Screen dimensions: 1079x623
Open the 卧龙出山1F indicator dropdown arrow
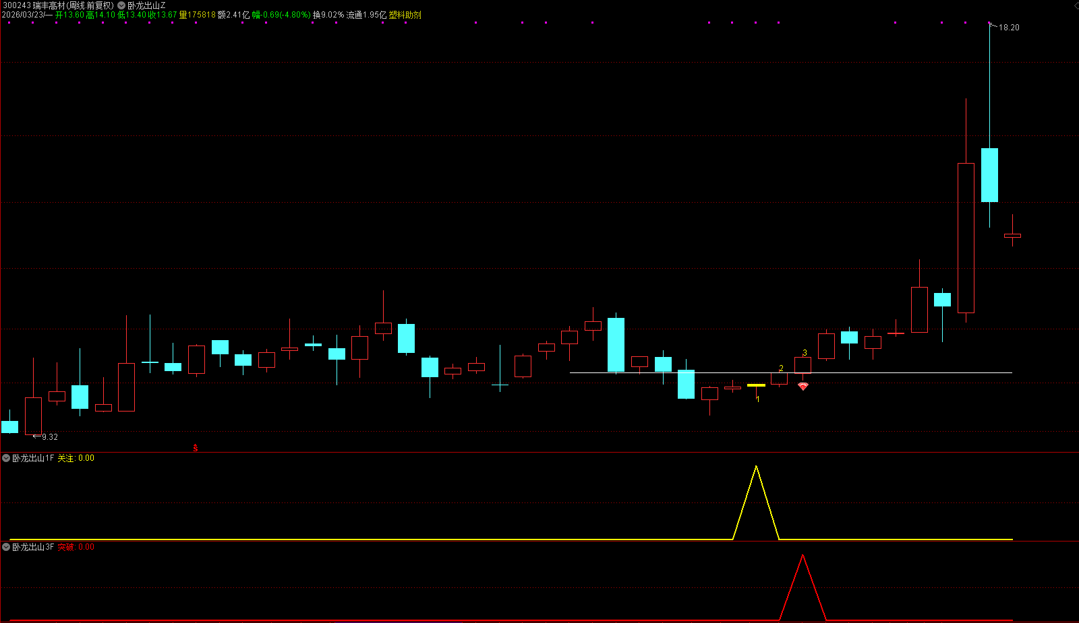pos(6,458)
